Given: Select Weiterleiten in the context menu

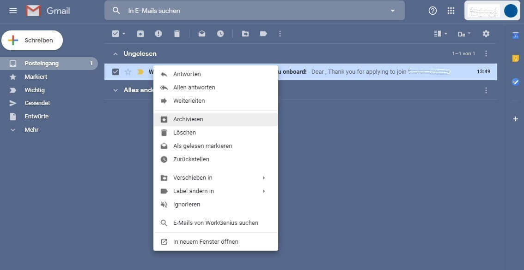Looking at the screenshot, I should point(215,100).
